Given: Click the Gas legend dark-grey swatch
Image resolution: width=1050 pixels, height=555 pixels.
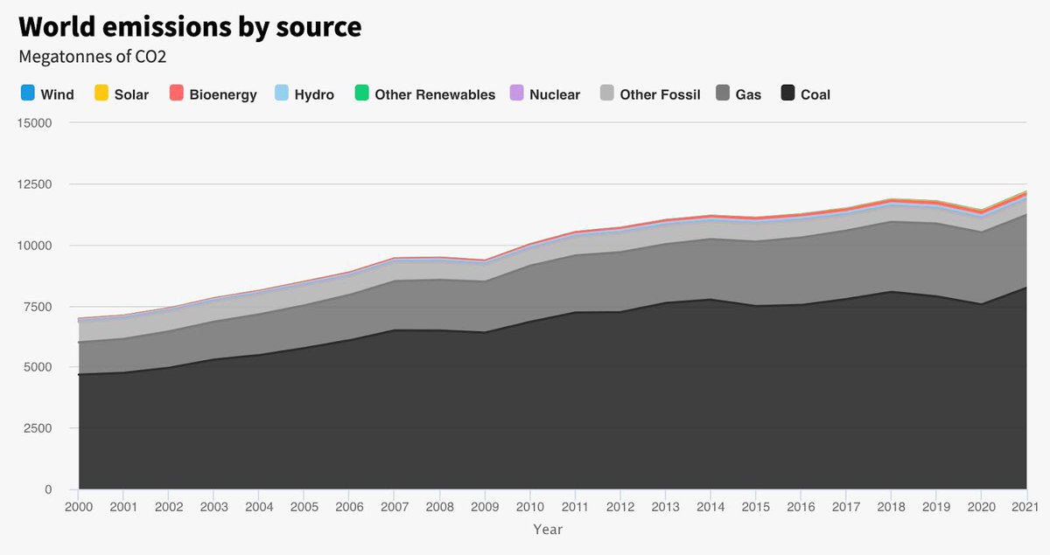Looking at the screenshot, I should click(722, 93).
